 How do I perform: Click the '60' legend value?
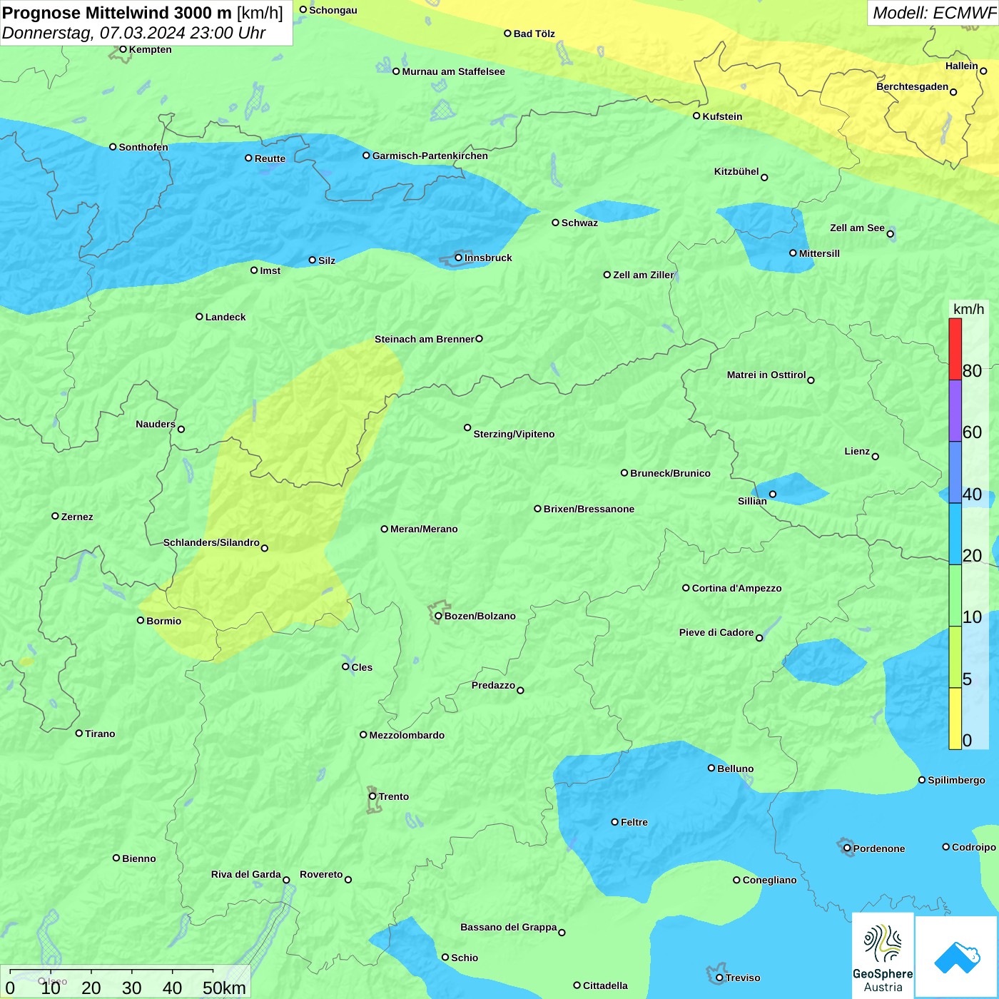[x=972, y=432]
